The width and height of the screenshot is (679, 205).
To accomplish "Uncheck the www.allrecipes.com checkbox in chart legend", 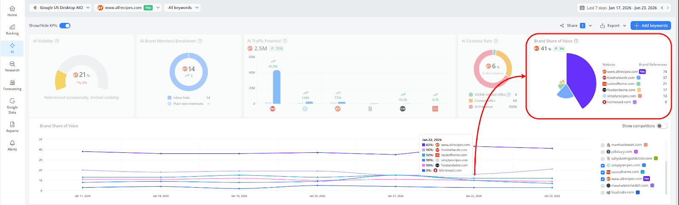I will [x=603, y=179].
